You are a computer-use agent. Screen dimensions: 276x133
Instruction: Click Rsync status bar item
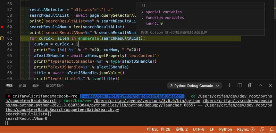[246, 129]
